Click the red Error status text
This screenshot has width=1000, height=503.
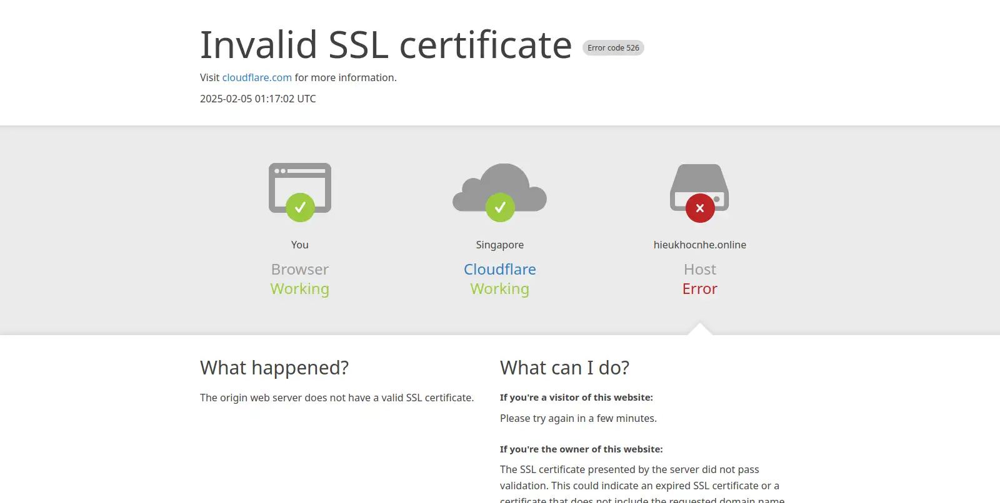coord(699,289)
